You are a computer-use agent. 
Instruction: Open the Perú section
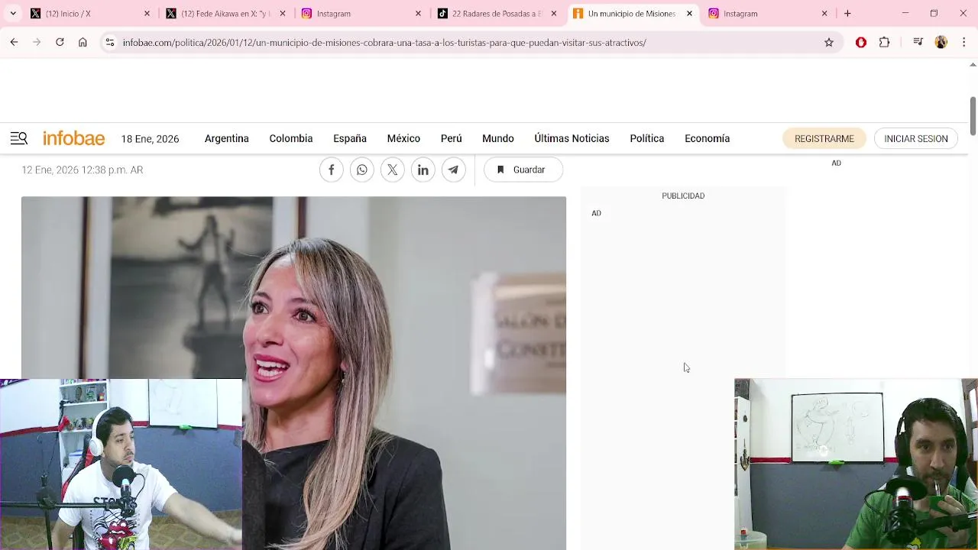[452, 138]
